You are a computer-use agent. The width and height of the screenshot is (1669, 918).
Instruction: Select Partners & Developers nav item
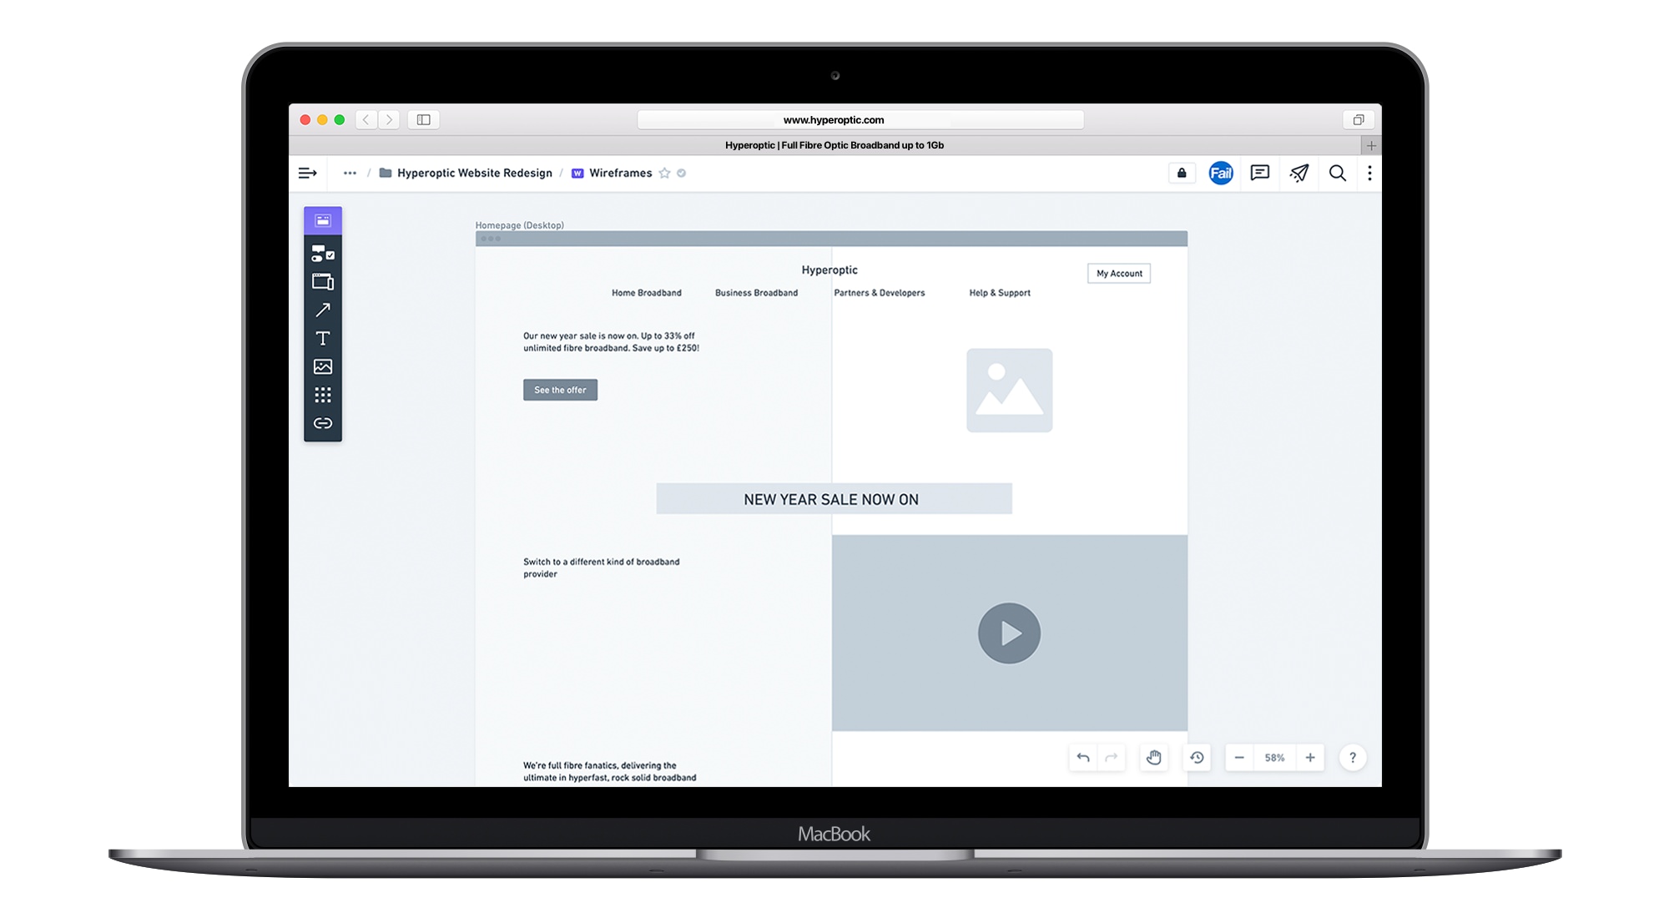point(880,293)
